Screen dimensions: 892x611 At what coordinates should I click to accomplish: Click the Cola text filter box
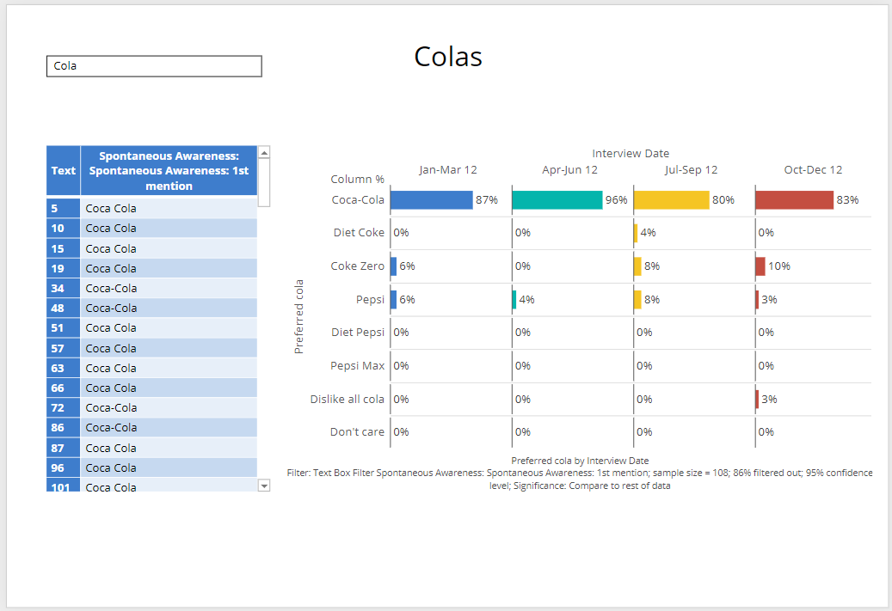(x=153, y=66)
